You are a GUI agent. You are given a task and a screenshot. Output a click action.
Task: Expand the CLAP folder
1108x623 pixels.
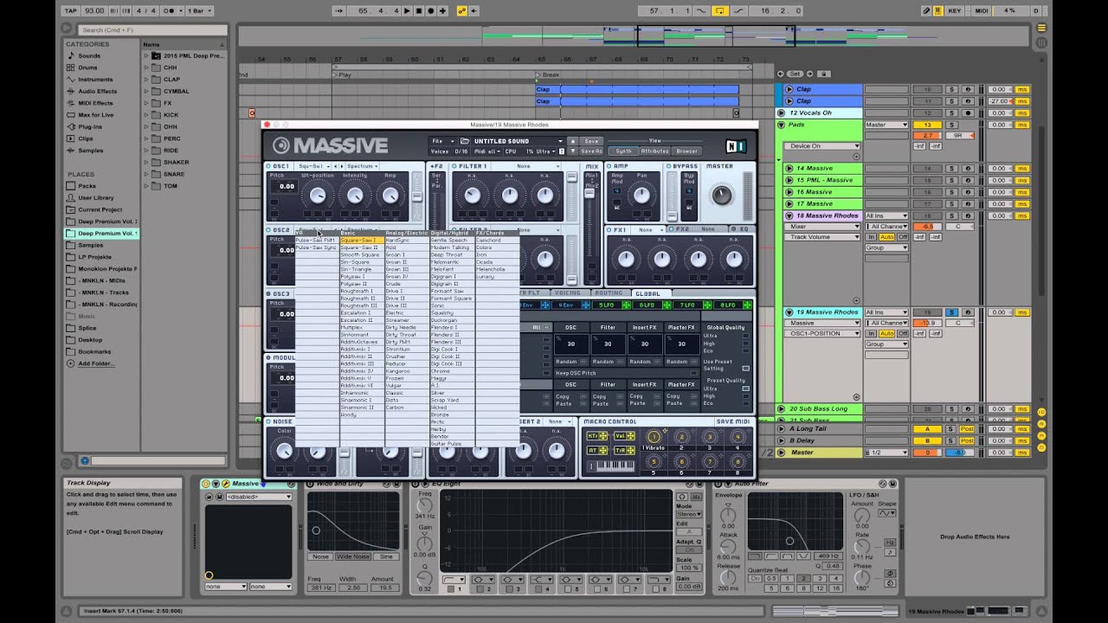pyautogui.click(x=146, y=80)
